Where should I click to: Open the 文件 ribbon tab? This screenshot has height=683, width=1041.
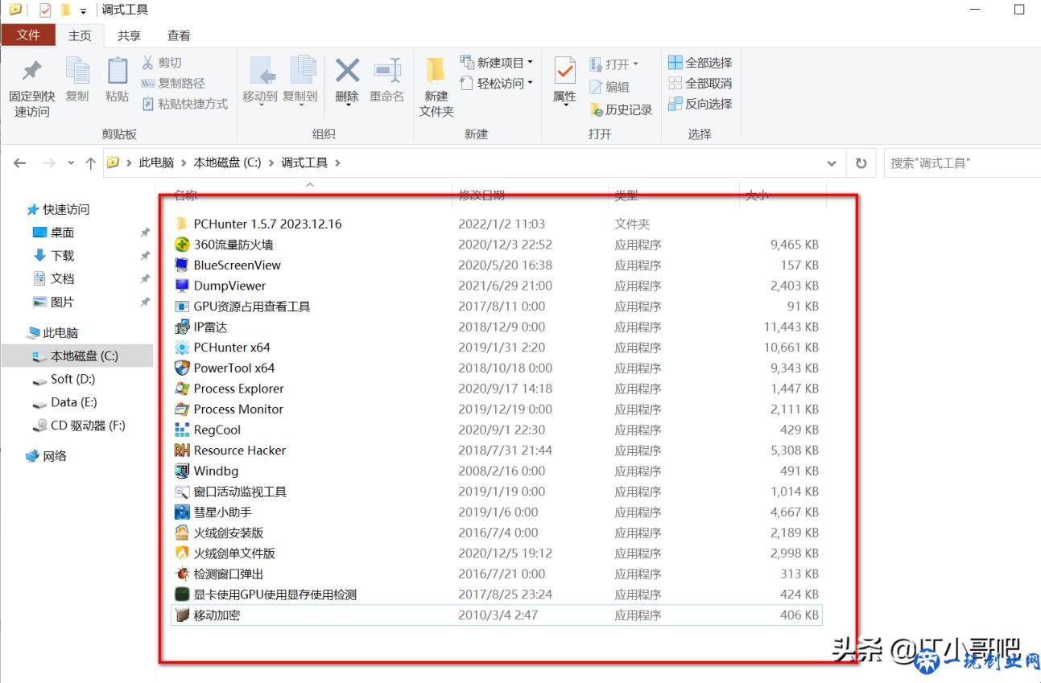pos(28,35)
